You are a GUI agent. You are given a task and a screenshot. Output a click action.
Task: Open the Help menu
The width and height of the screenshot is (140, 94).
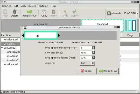(x=53, y=6)
